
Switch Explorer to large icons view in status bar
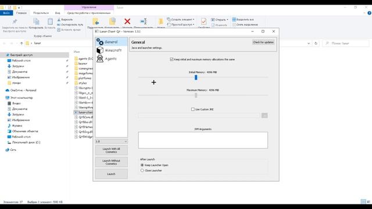click(x=369, y=201)
